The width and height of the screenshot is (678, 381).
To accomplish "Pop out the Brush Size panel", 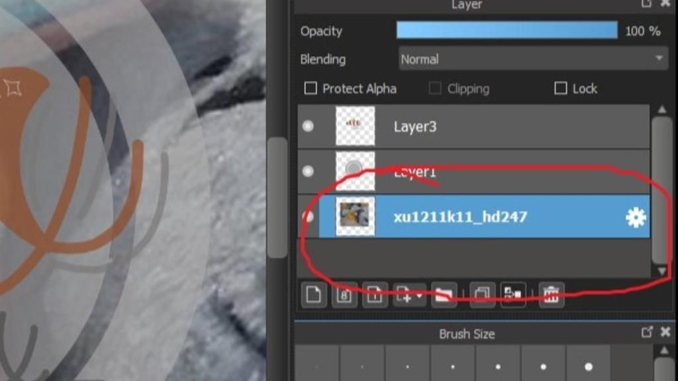I will [647, 332].
